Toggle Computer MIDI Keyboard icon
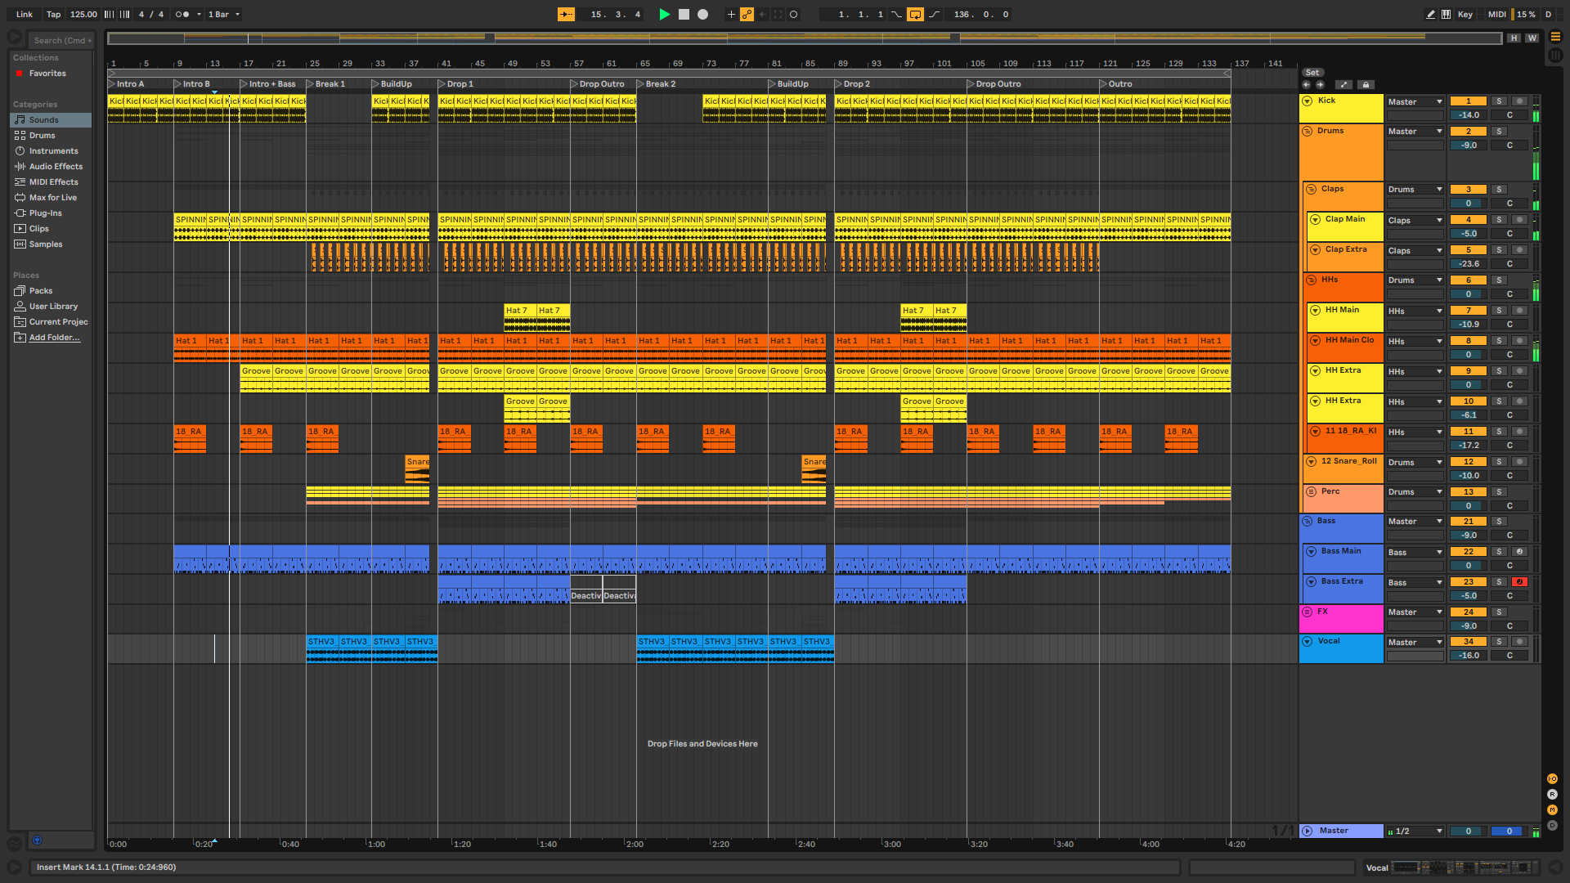This screenshot has width=1570, height=883. (1447, 14)
